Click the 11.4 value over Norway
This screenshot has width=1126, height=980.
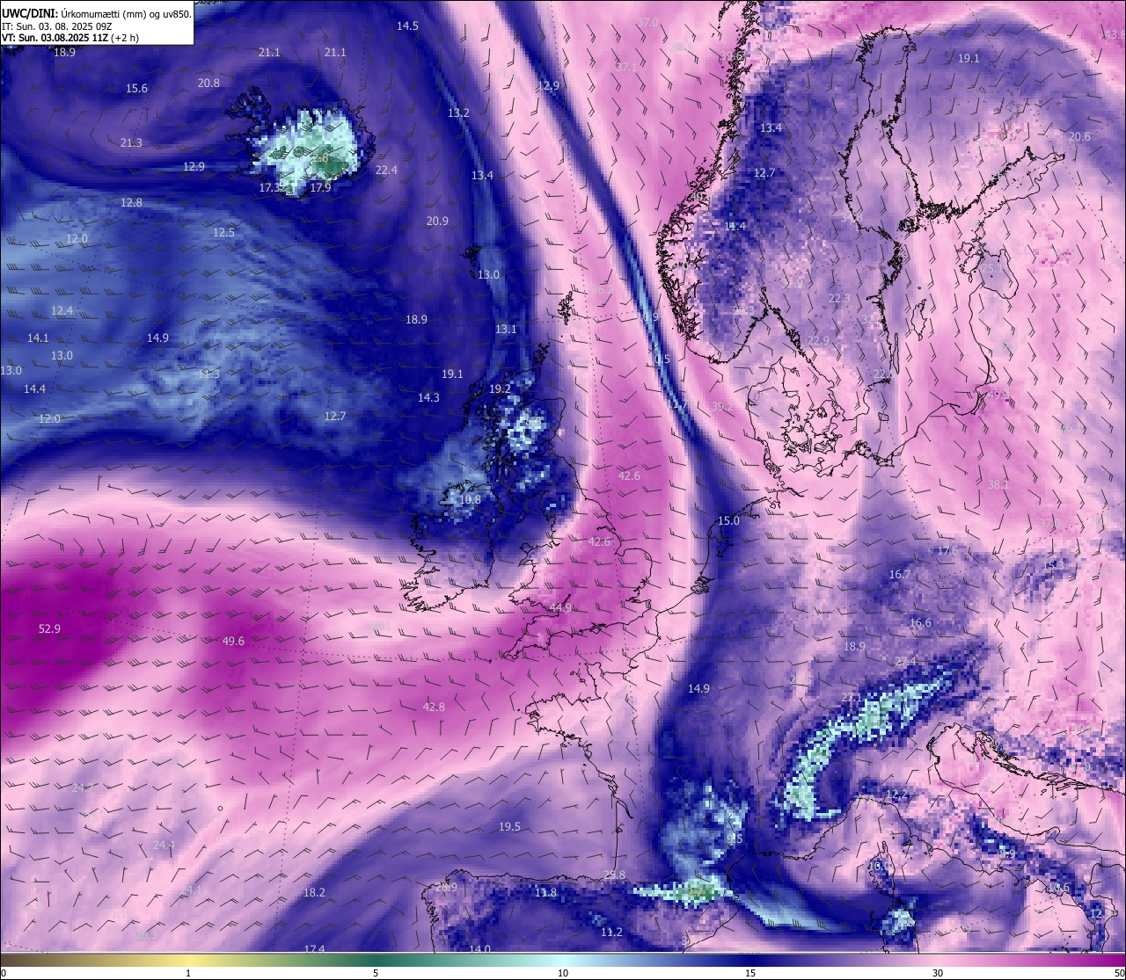735,226
